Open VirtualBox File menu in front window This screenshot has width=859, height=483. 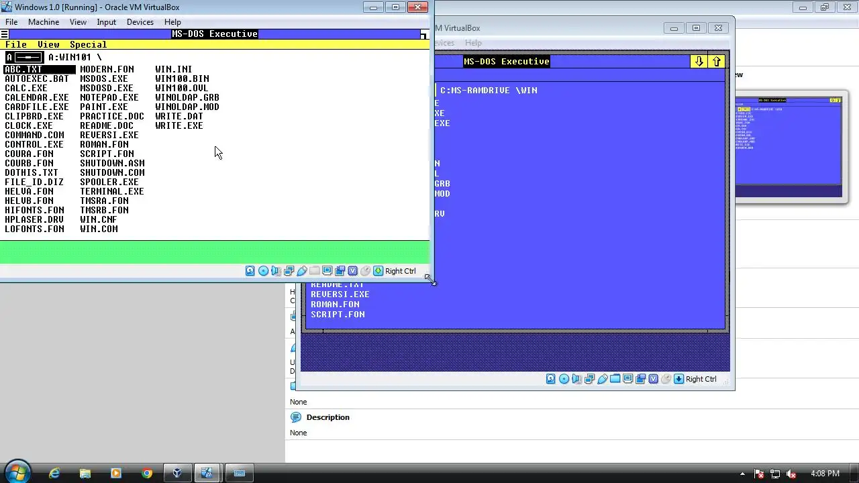pos(11,22)
